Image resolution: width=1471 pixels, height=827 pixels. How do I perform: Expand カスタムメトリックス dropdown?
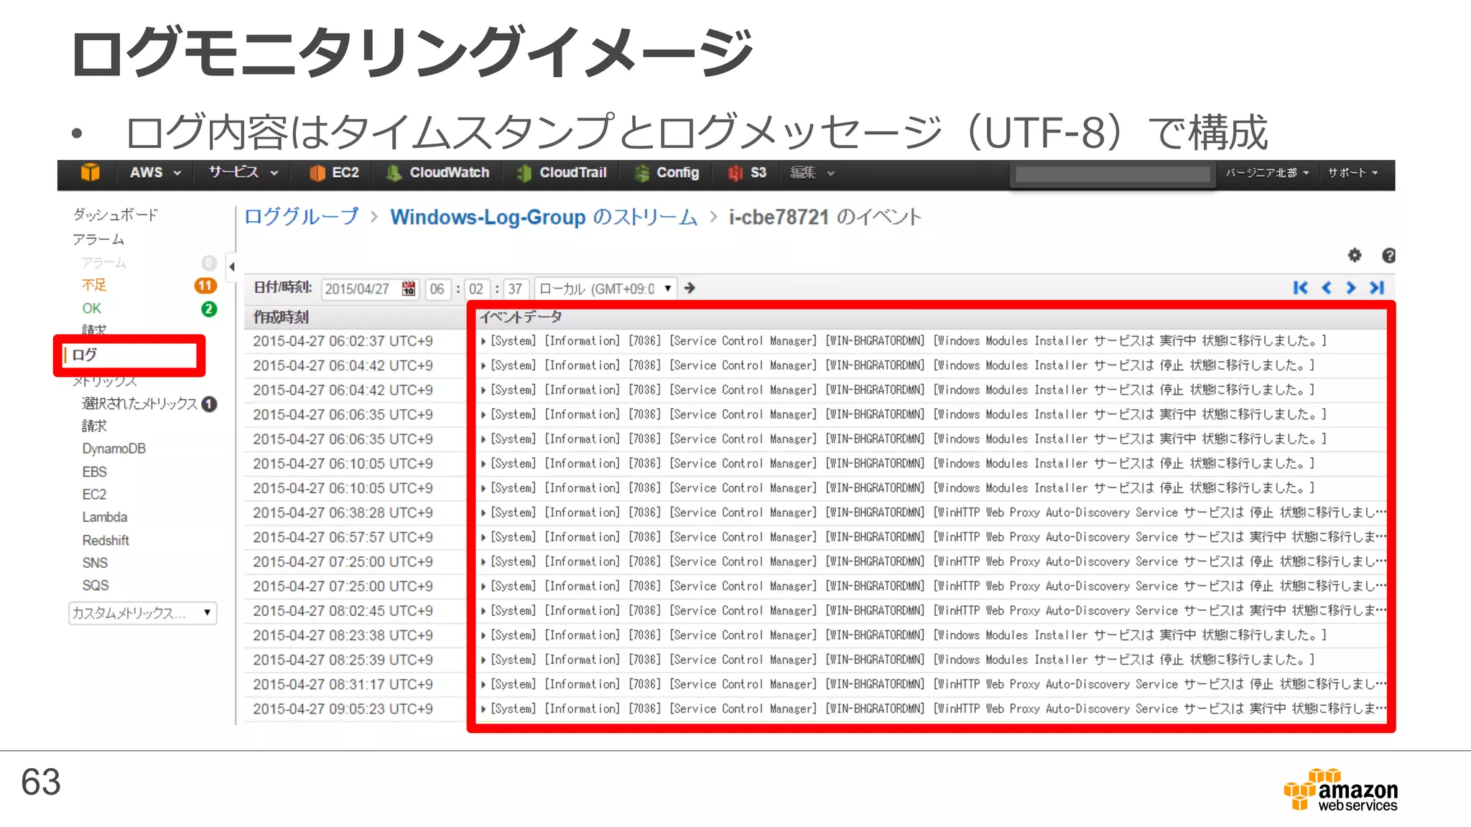point(143,613)
